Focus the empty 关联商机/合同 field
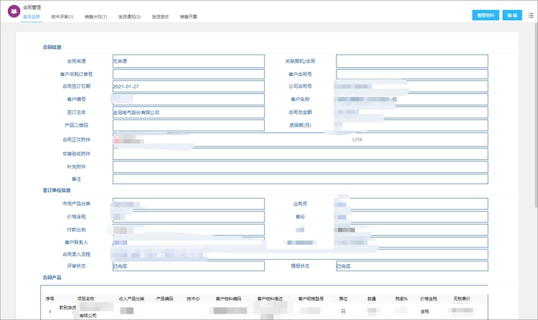Image resolution: width=538 pixels, height=320 pixels. coord(411,61)
